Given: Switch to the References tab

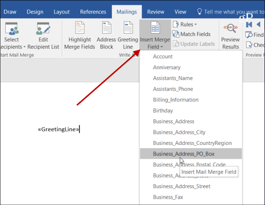Looking at the screenshot, I should (x=93, y=12).
